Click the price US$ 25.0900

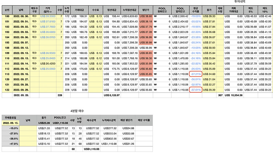pyautogui.click(x=48, y=69)
